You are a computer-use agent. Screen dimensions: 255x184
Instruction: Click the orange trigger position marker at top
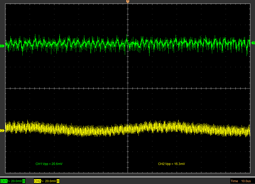(128, 2)
